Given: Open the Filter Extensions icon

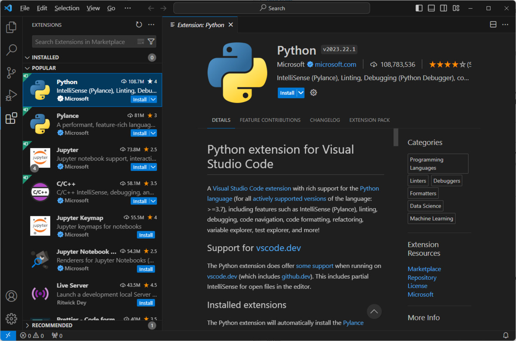Looking at the screenshot, I should tap(151, 41).
